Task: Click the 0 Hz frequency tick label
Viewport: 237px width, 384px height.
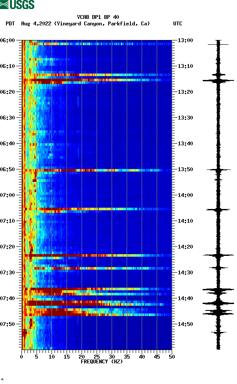Action: 21,357
